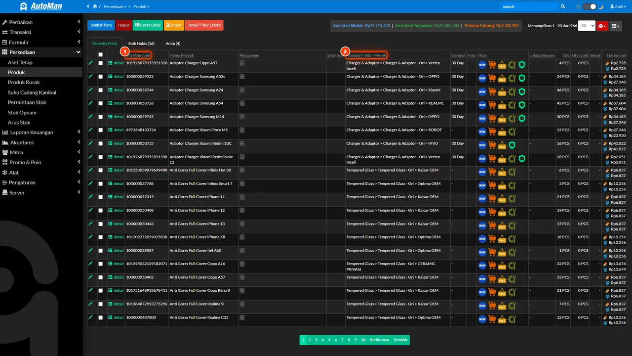Click the Berikutnya pagination link
This screenshot has height=356, width=632.
tap(379, 340)
